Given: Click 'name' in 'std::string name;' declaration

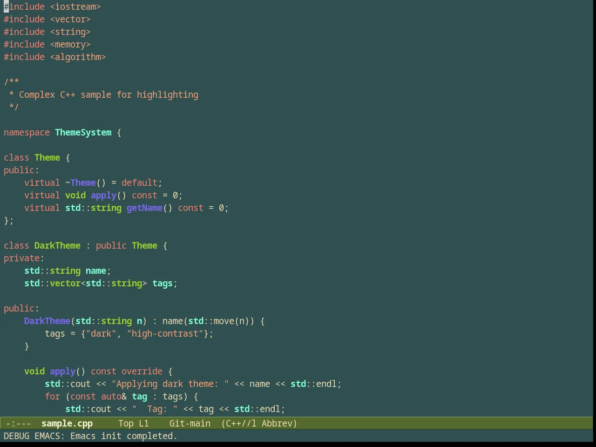Looking at the screenshot, I should (x=96, y=271).
